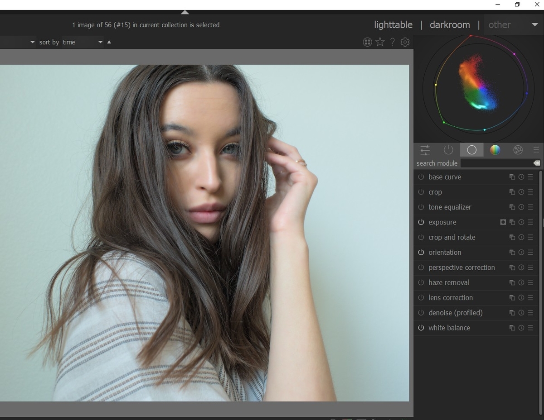Switch to the lighttable view
The width and height of the screenshot is (544, 420).
393,25
